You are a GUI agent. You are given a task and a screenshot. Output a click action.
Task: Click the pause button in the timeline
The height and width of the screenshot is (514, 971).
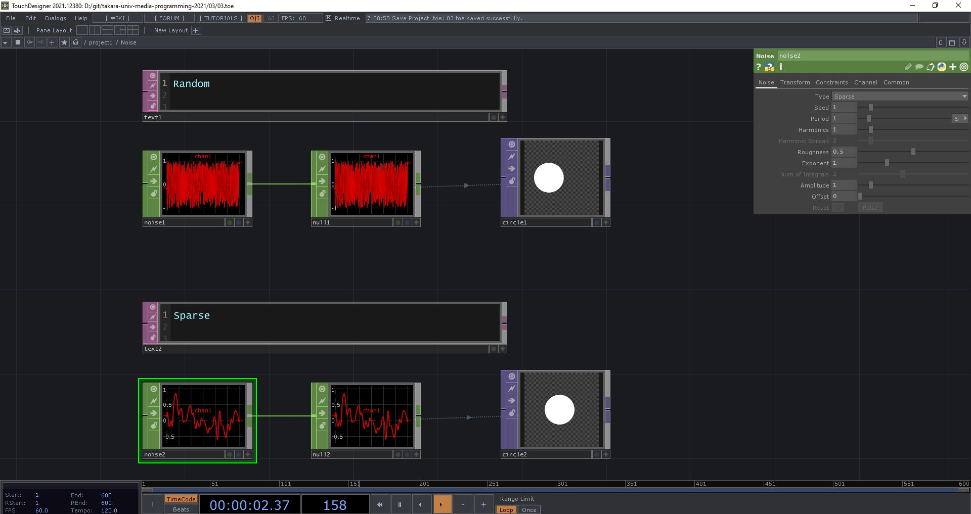tap(400, 504)
